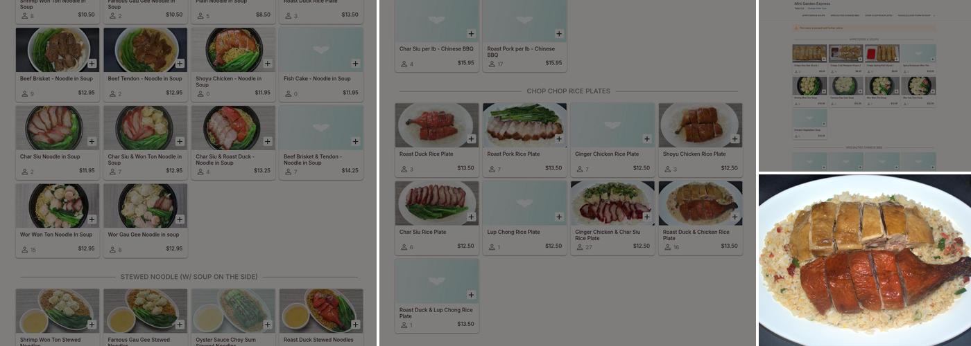Viewport: 971px width, 346px height.
Task: Open the Shoyu Chicken Rice Plate photo
Action: [x=701, y=125]
